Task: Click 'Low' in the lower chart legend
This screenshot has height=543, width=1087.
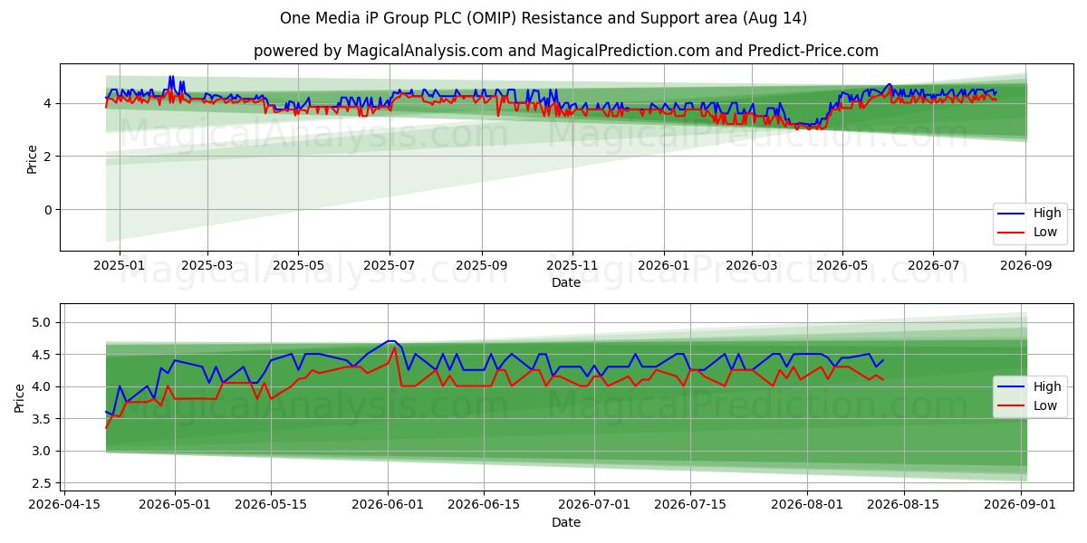Action: pos(1045,405)
